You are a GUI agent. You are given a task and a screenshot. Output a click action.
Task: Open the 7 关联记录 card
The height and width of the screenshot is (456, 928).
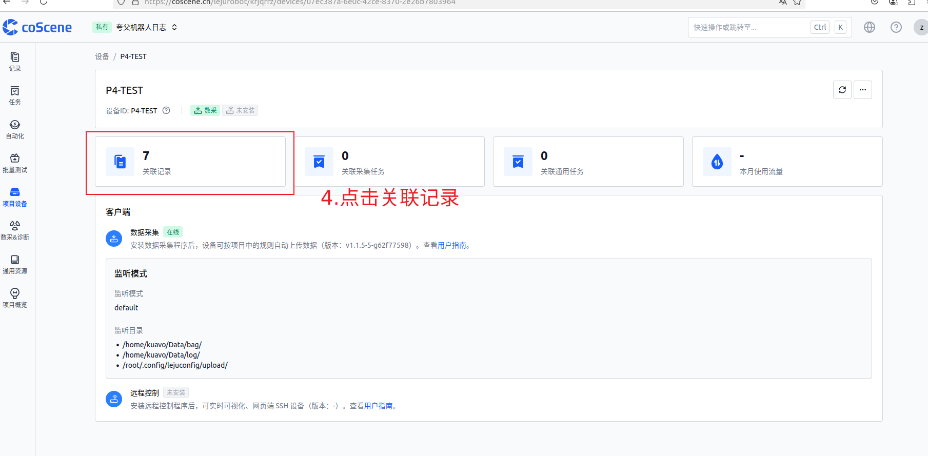point(190,162)
